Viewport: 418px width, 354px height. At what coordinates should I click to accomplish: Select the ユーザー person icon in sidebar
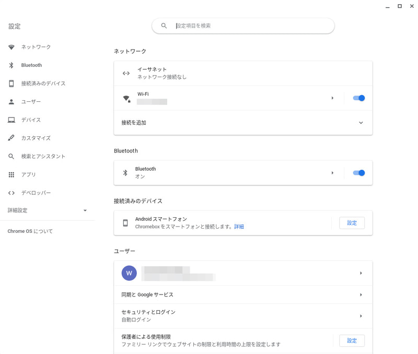11,101
